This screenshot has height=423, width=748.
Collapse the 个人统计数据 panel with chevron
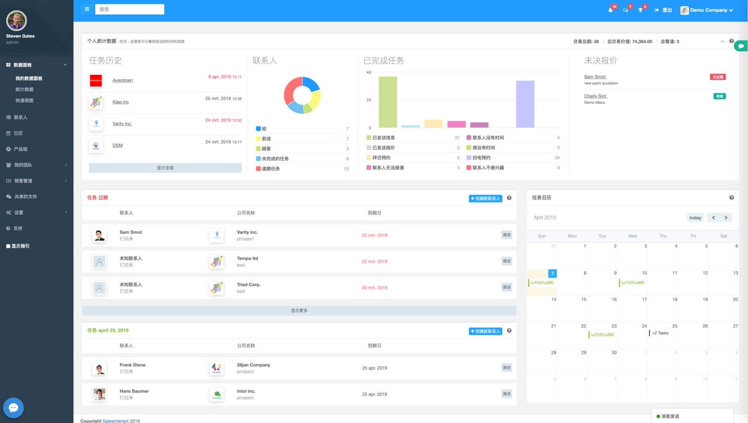coord(722,41)
